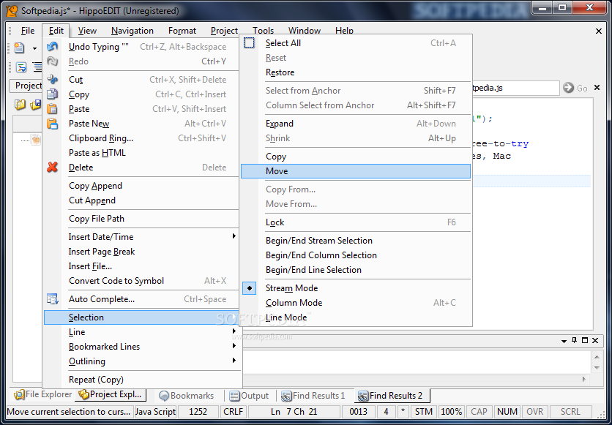
Task: Click the Copy icon in Edit menu
Action: tap(52, 94)
